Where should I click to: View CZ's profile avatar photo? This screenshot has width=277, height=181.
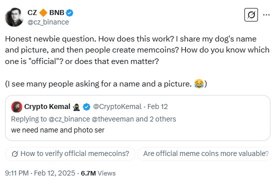pos(14,17)
